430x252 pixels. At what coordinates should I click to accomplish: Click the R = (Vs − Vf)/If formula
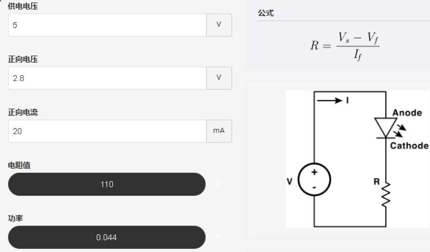(x=345, y=46)
